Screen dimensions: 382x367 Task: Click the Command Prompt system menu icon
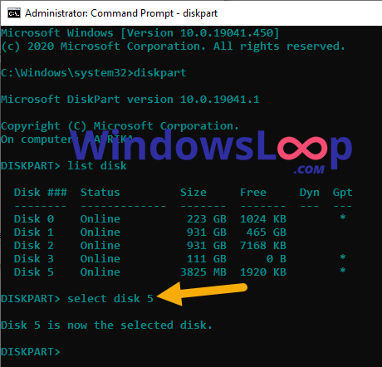(x=14, y=13)
